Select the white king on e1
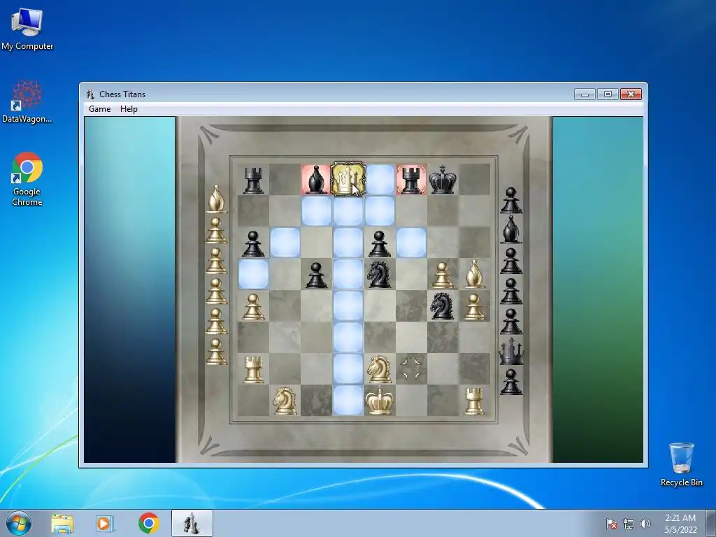This screenshot has width=716, height=537. [380, 400]
